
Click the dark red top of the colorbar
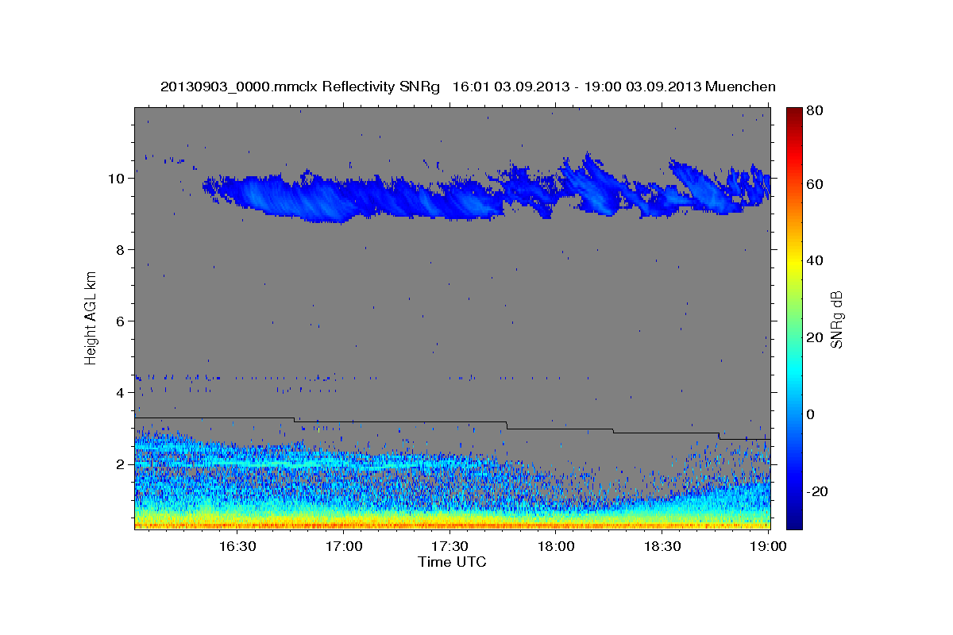(793, 113)
